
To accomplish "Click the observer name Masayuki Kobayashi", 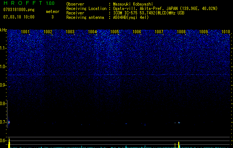I will (133, 4).
